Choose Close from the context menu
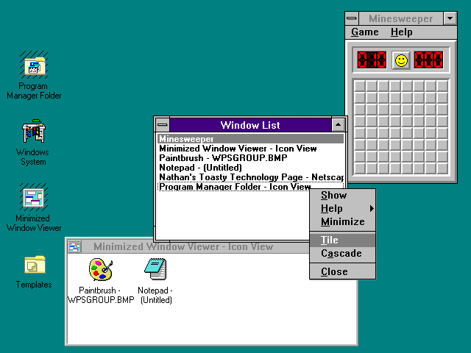 [342, 271]
